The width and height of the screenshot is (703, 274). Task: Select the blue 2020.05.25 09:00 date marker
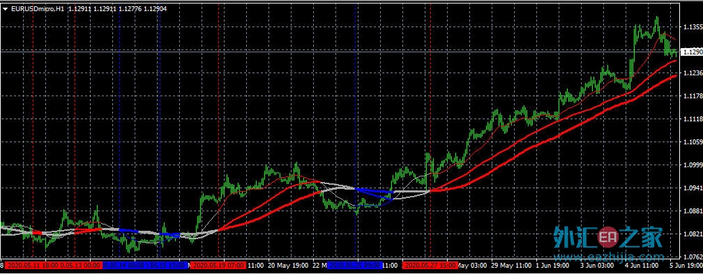[x=355, y=266]
